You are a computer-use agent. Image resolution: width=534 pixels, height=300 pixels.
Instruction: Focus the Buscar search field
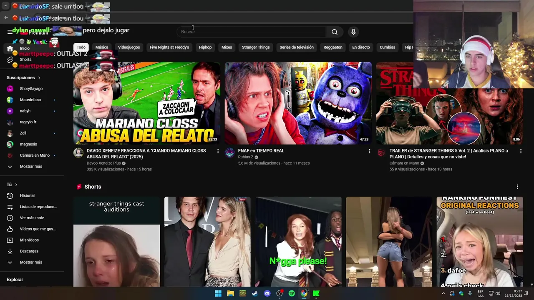(251, 32)
